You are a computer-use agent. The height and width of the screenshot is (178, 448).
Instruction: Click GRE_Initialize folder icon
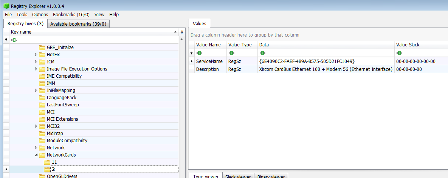click(42, 47)
